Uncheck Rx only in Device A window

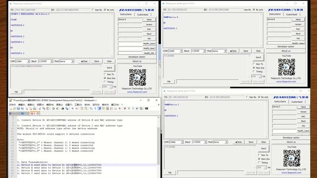(105, 10)
